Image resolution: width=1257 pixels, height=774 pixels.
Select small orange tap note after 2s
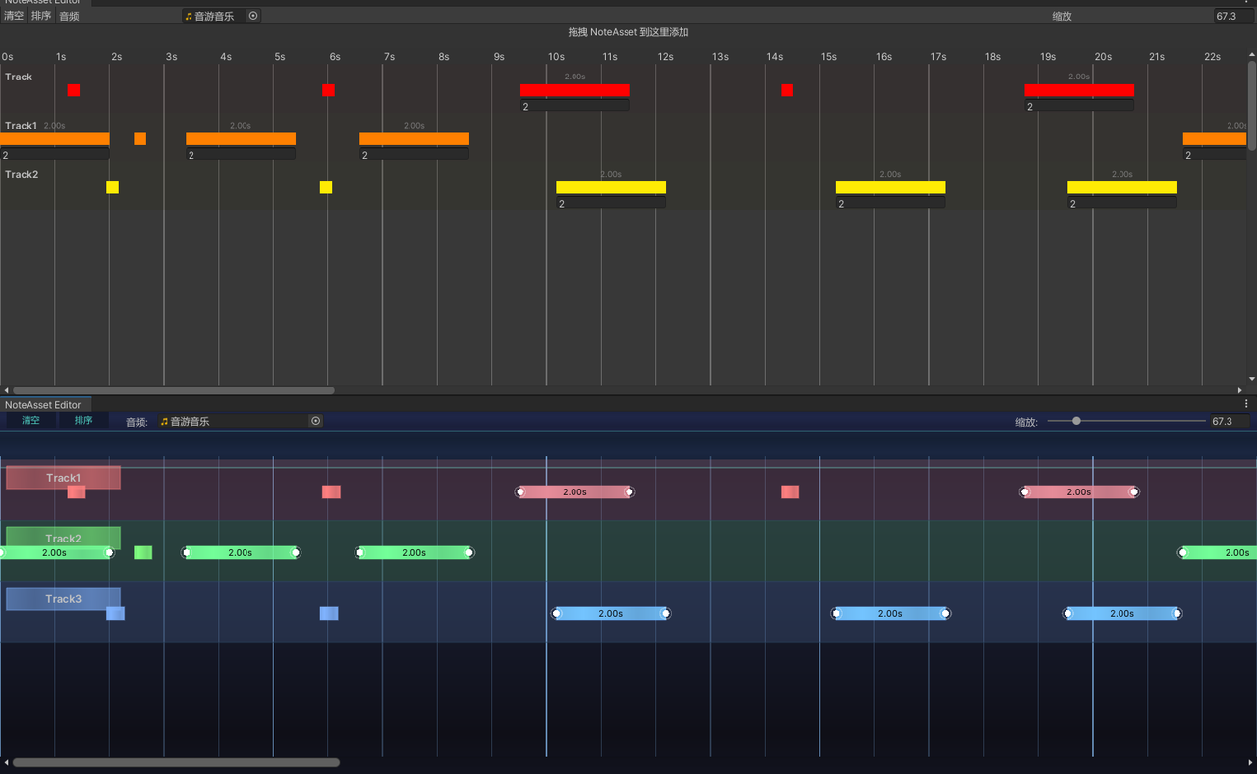[139, 138]
